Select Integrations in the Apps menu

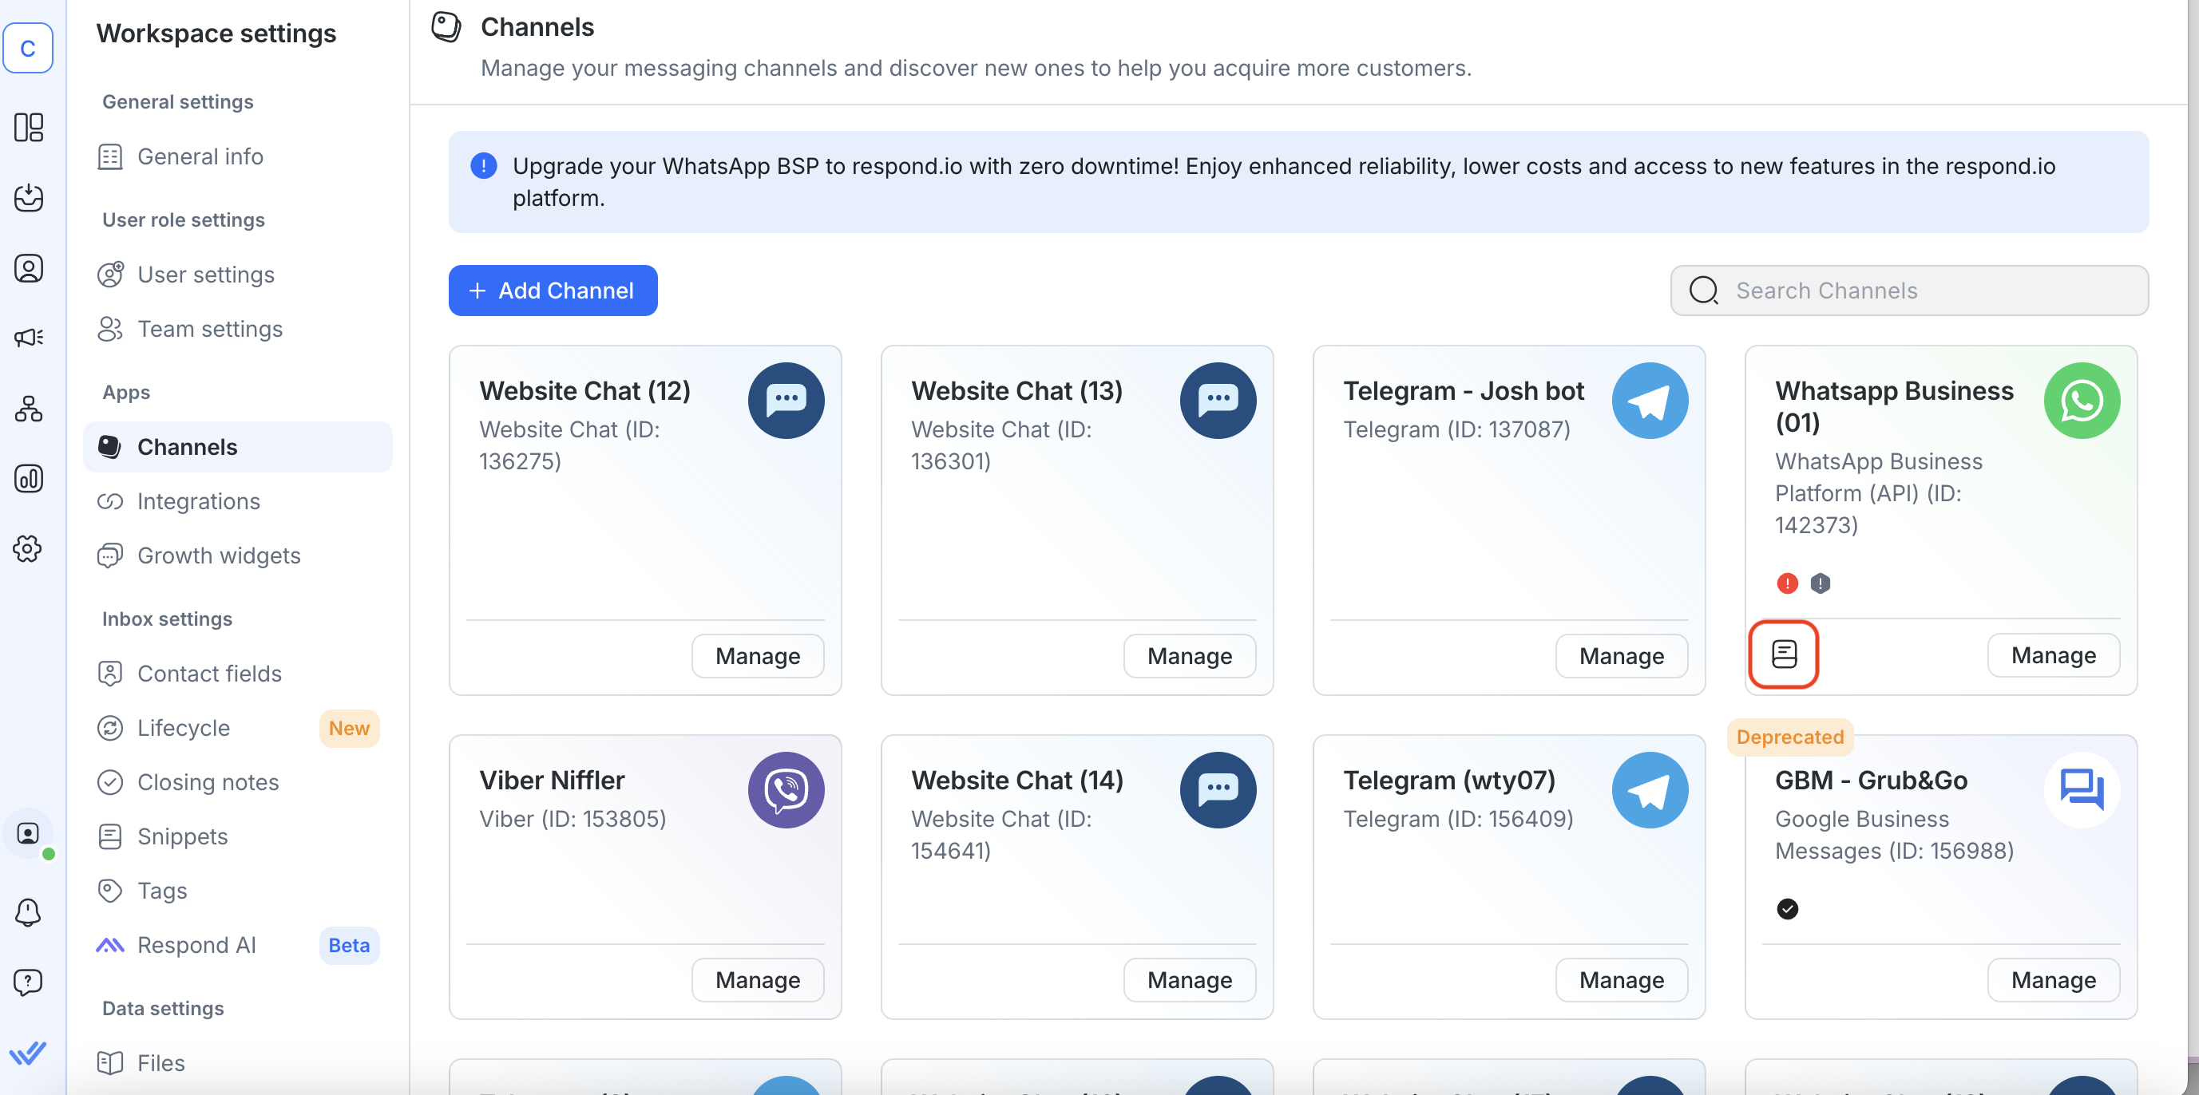pyautogui.click(x=198, y=501)
